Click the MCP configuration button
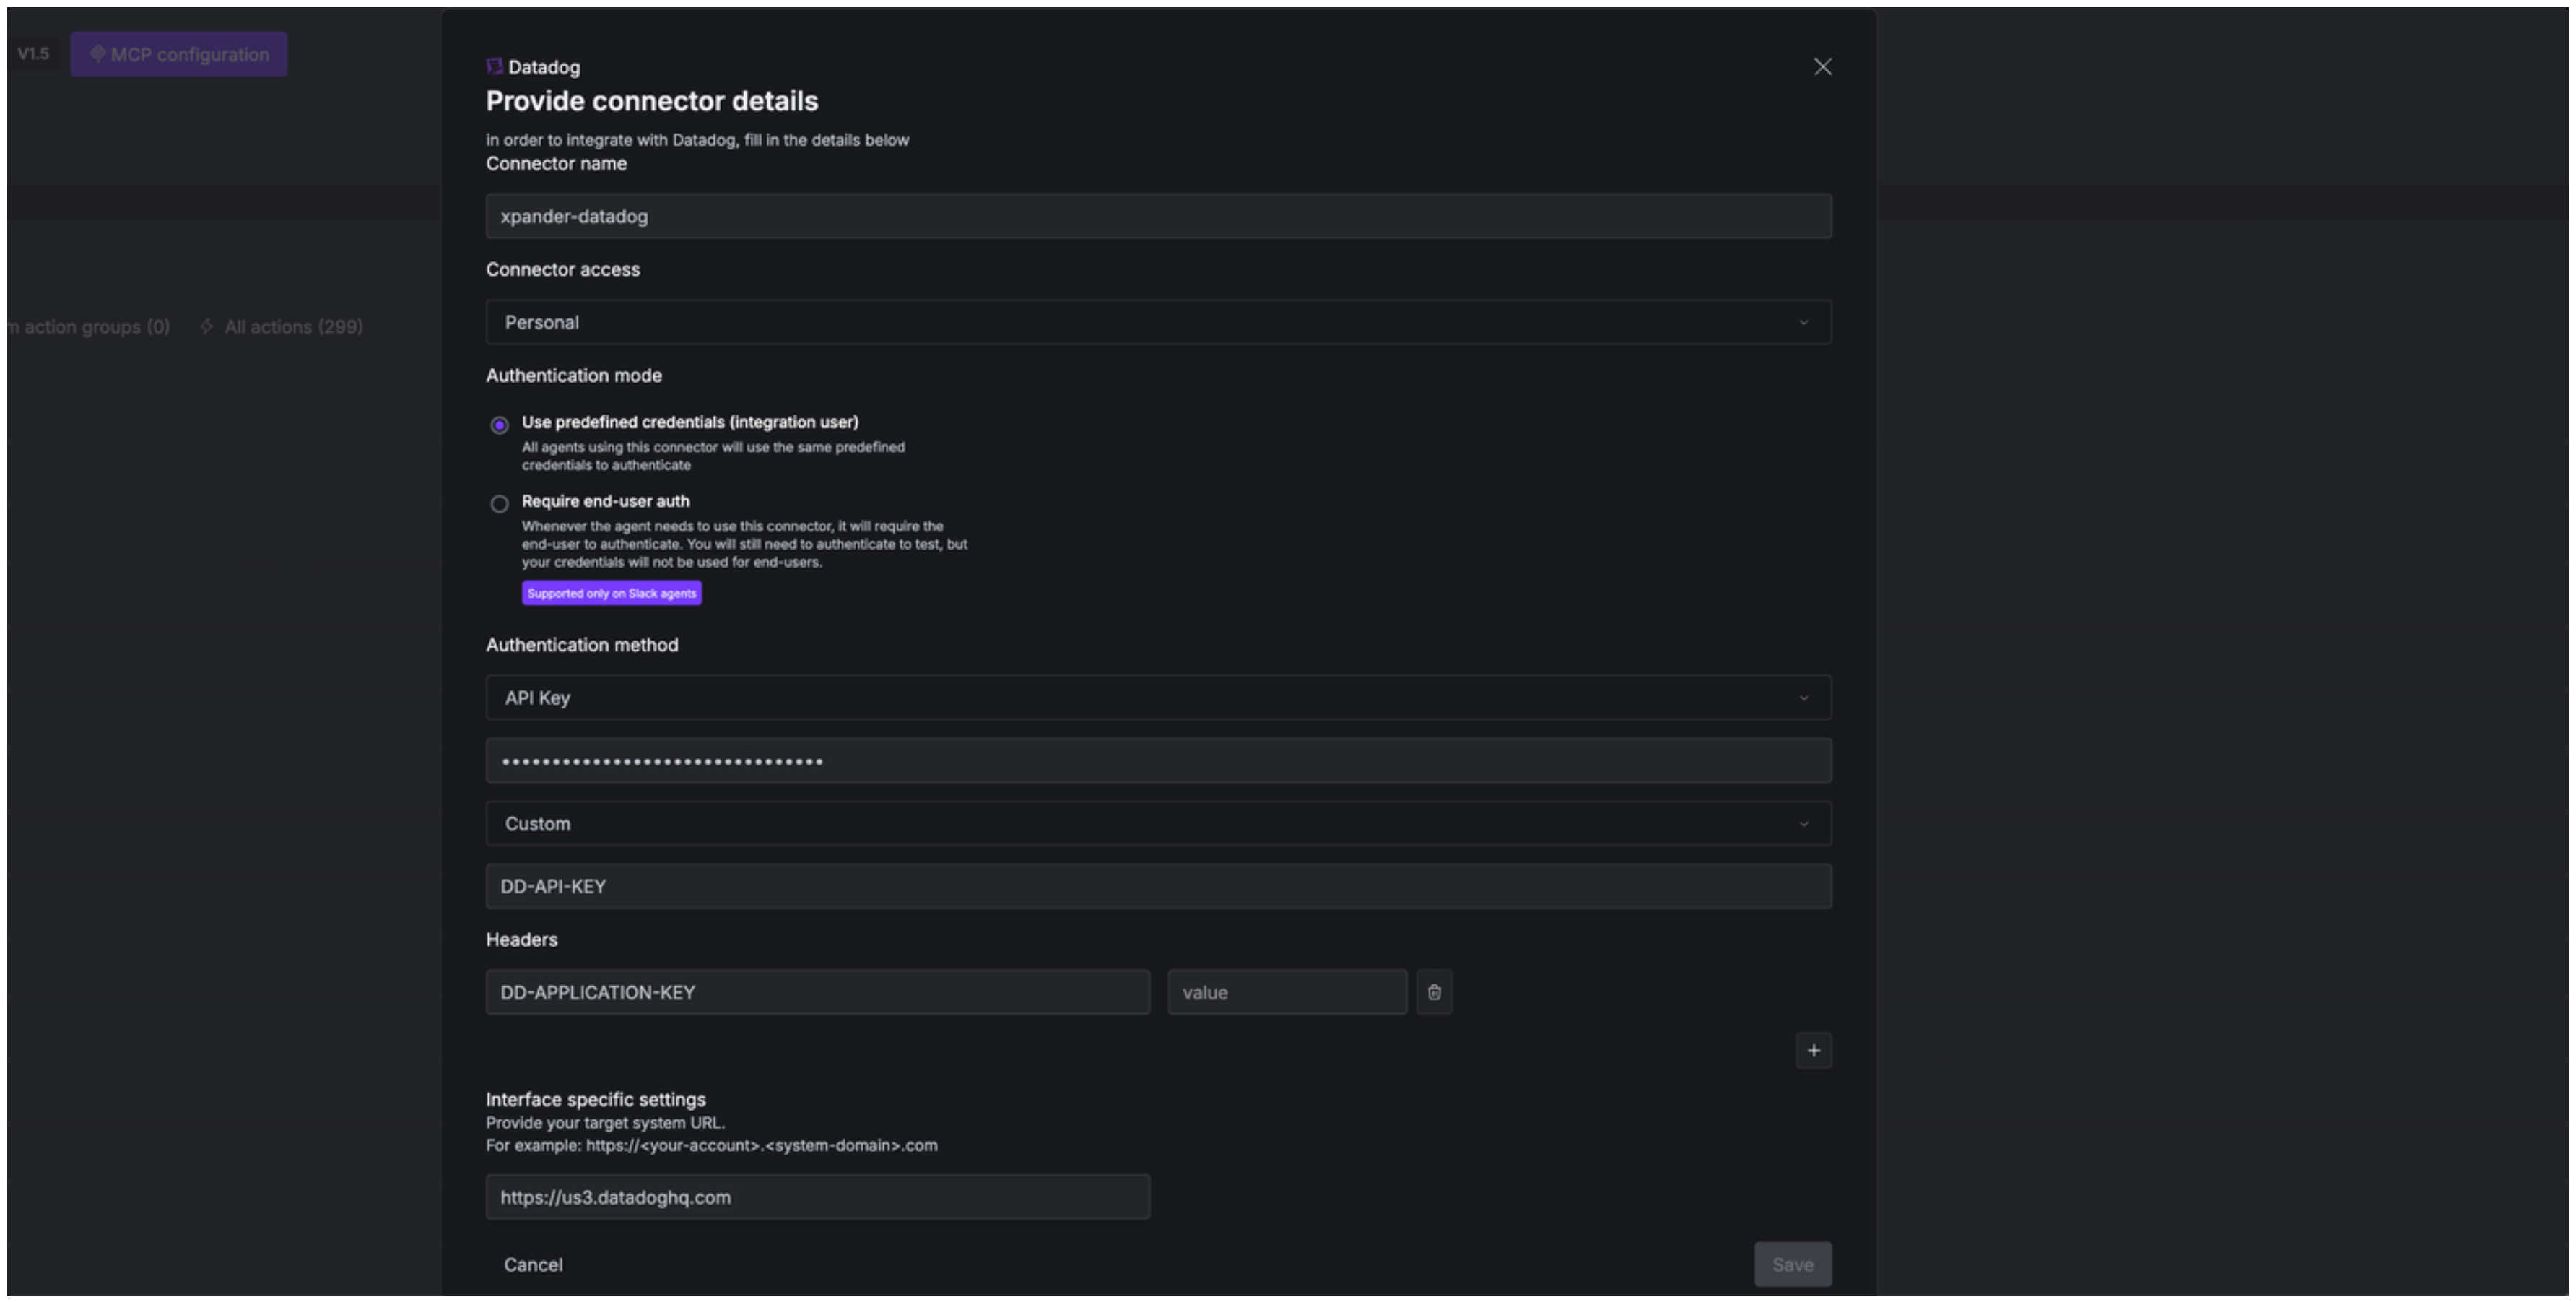2576x1302 pixels. pyautogui.click(x=179, y=54)
